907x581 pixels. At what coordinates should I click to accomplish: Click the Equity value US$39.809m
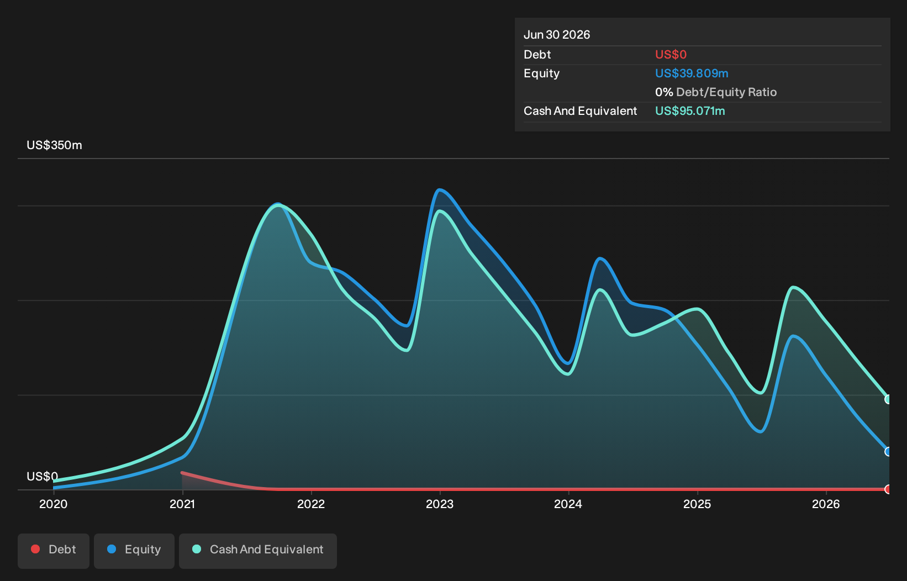point(692,73)
